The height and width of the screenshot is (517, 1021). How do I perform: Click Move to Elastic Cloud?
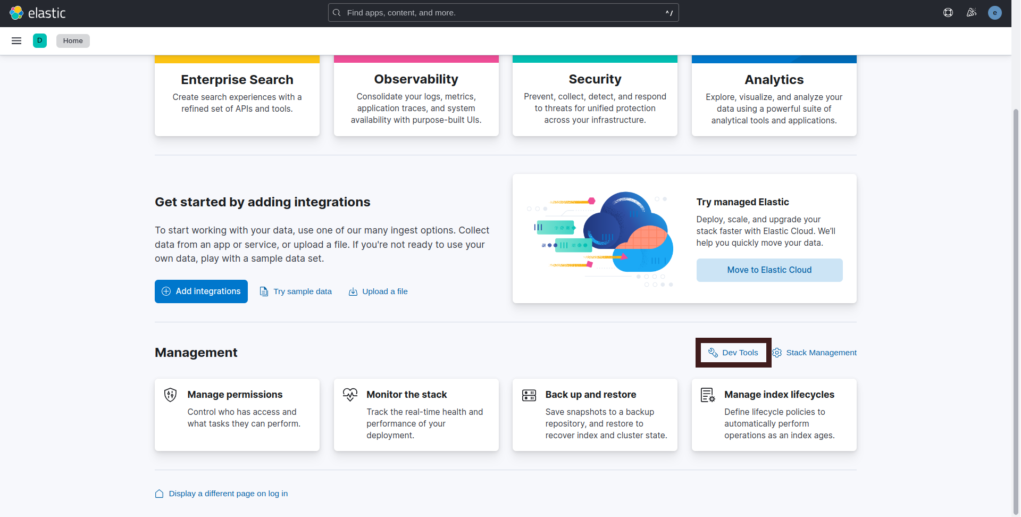tap(769, 270)
